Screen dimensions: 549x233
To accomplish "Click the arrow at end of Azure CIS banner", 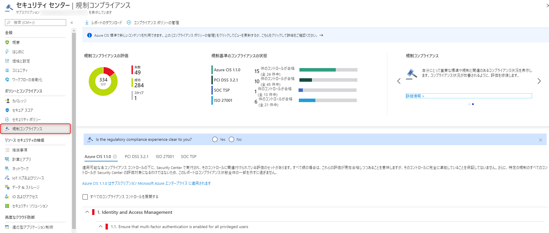I will tap(321, 35).
